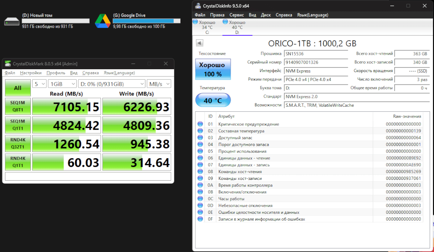Click status orb for 0C Часы работы
The image size is (434, 252).
click(x=200, y=199)
